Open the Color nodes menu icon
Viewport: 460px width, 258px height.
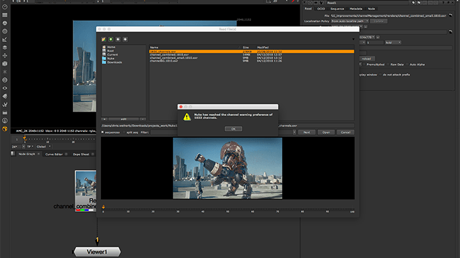pyautogui.click(x=4, y=23)
